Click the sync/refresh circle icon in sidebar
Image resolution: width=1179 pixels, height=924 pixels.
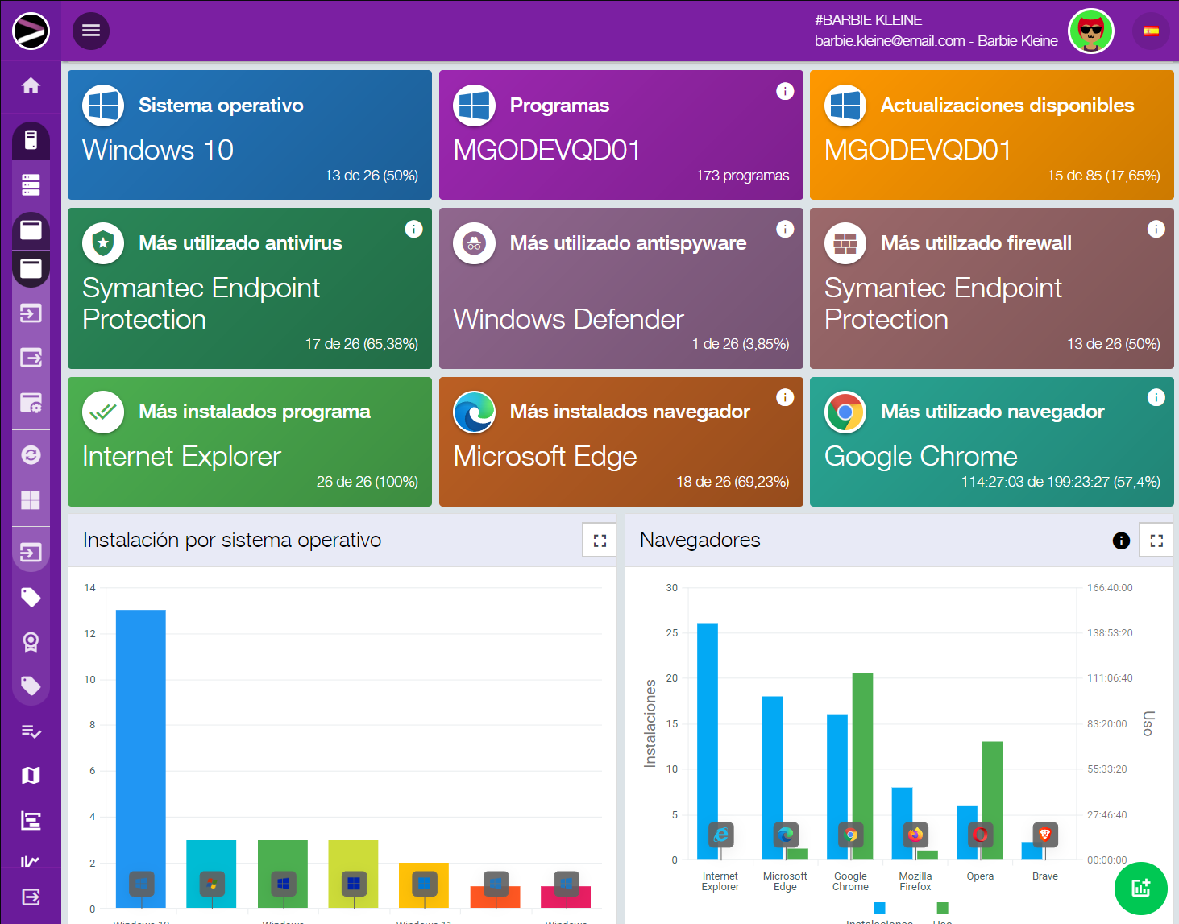(31, 455)
